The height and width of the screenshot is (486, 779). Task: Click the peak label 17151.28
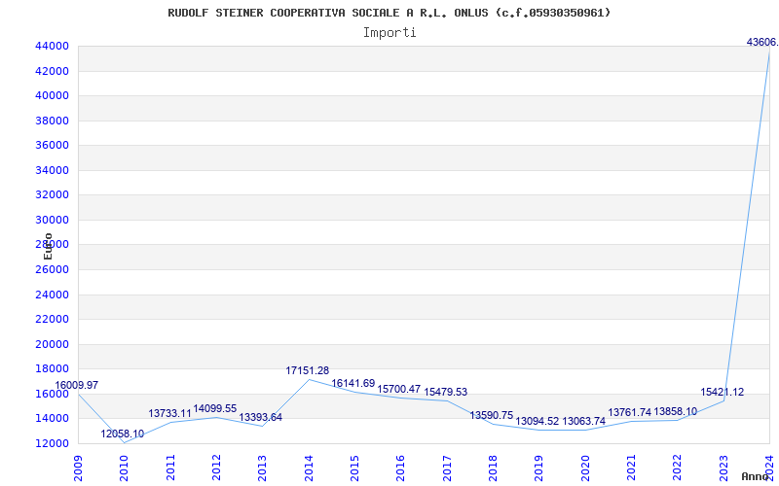click(x=307, y=370)
